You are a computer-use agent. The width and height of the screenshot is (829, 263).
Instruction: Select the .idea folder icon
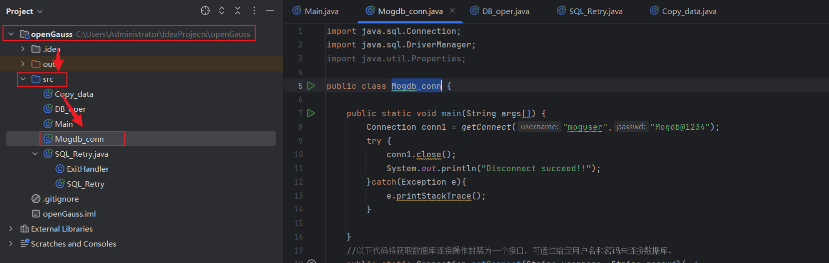[x=36, y=49]
